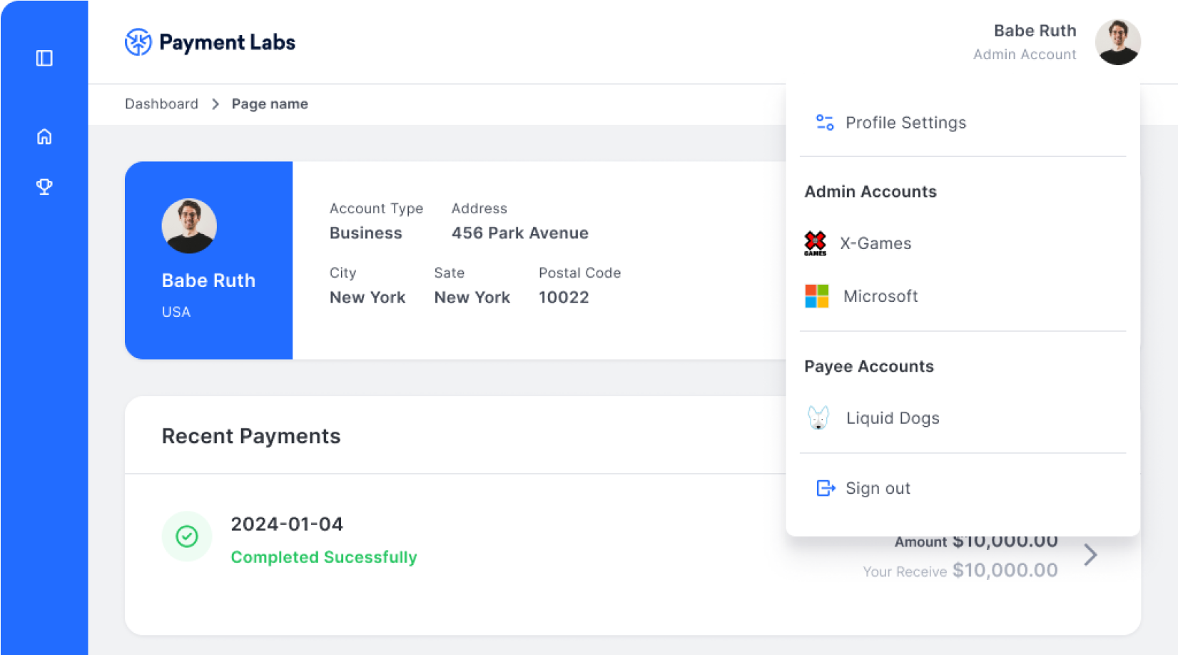Expand the payment details via the right chevron
1178x655 pixels.
(1090, 554)
